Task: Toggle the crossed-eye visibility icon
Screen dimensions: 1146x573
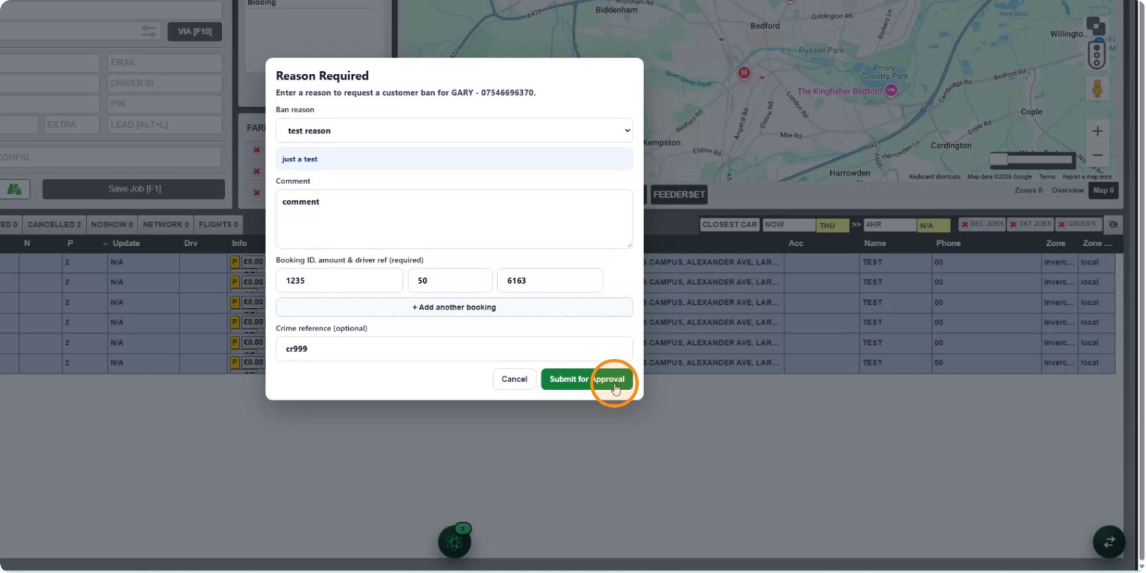Action: pos(1113,224)
